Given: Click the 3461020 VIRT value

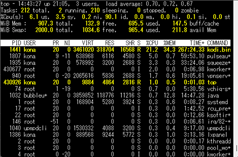Looking at the screenshot, I should (84, 50).
